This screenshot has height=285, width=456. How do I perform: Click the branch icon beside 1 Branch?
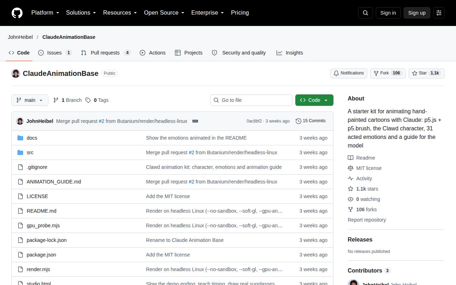click(56, 100)
